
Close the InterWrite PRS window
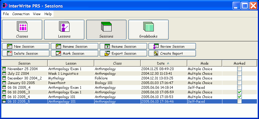click(x=253, y=6)
